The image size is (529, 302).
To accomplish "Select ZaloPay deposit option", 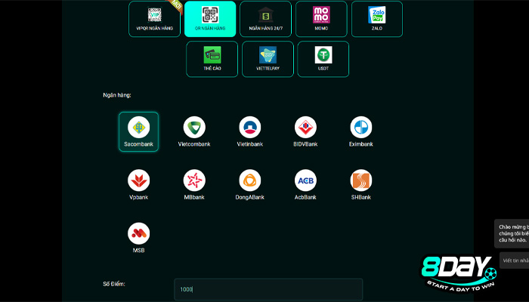I will click(377, 19).
